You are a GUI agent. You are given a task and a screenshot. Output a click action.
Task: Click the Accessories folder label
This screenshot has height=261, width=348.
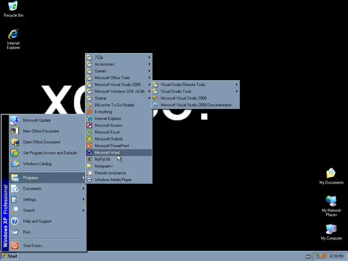pyautogui.click(x=104, y=64)
